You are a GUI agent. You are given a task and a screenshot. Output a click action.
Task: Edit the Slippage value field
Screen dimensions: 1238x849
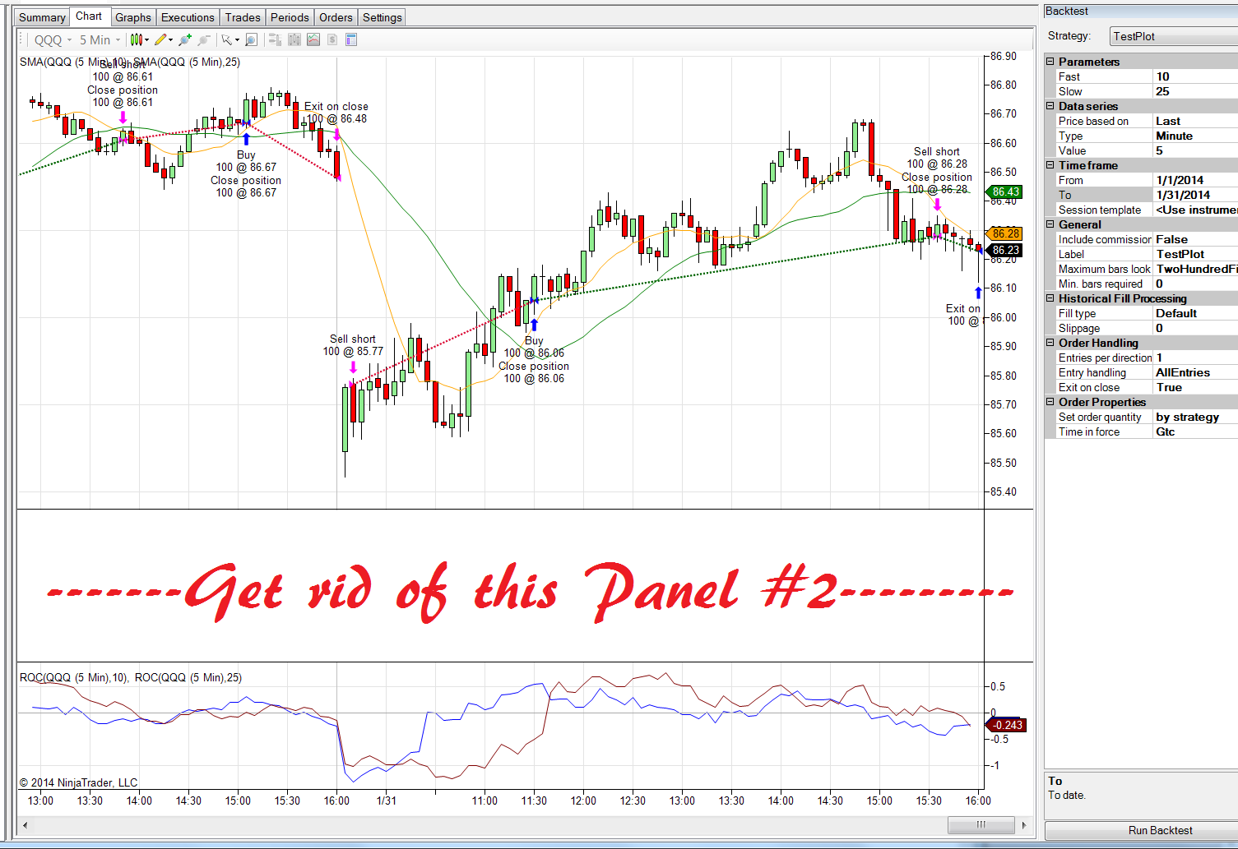(1195, 328)
